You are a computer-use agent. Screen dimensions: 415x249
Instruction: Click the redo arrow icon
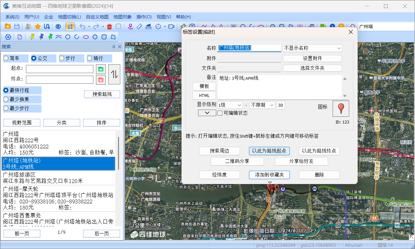click(x=96, y=27)
